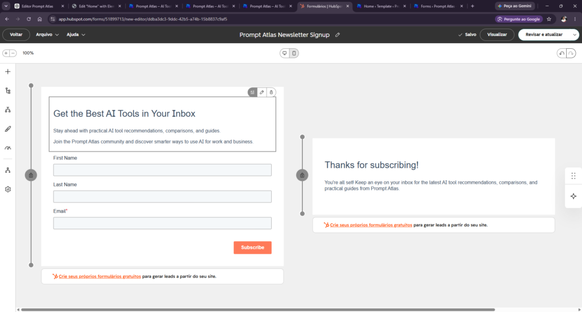
Task: Open the "Crie seus próprios formulários gratuitos" link under the thank-you card
Action: point(371,225)
